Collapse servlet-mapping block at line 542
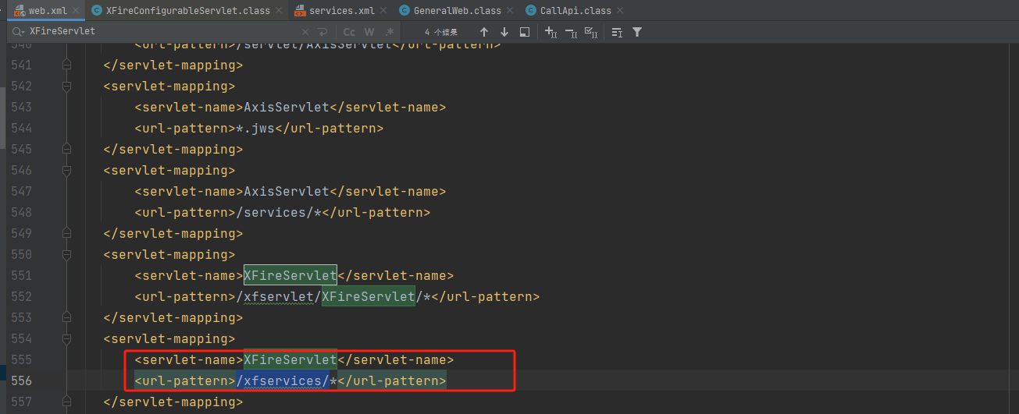 coord(66,87)
